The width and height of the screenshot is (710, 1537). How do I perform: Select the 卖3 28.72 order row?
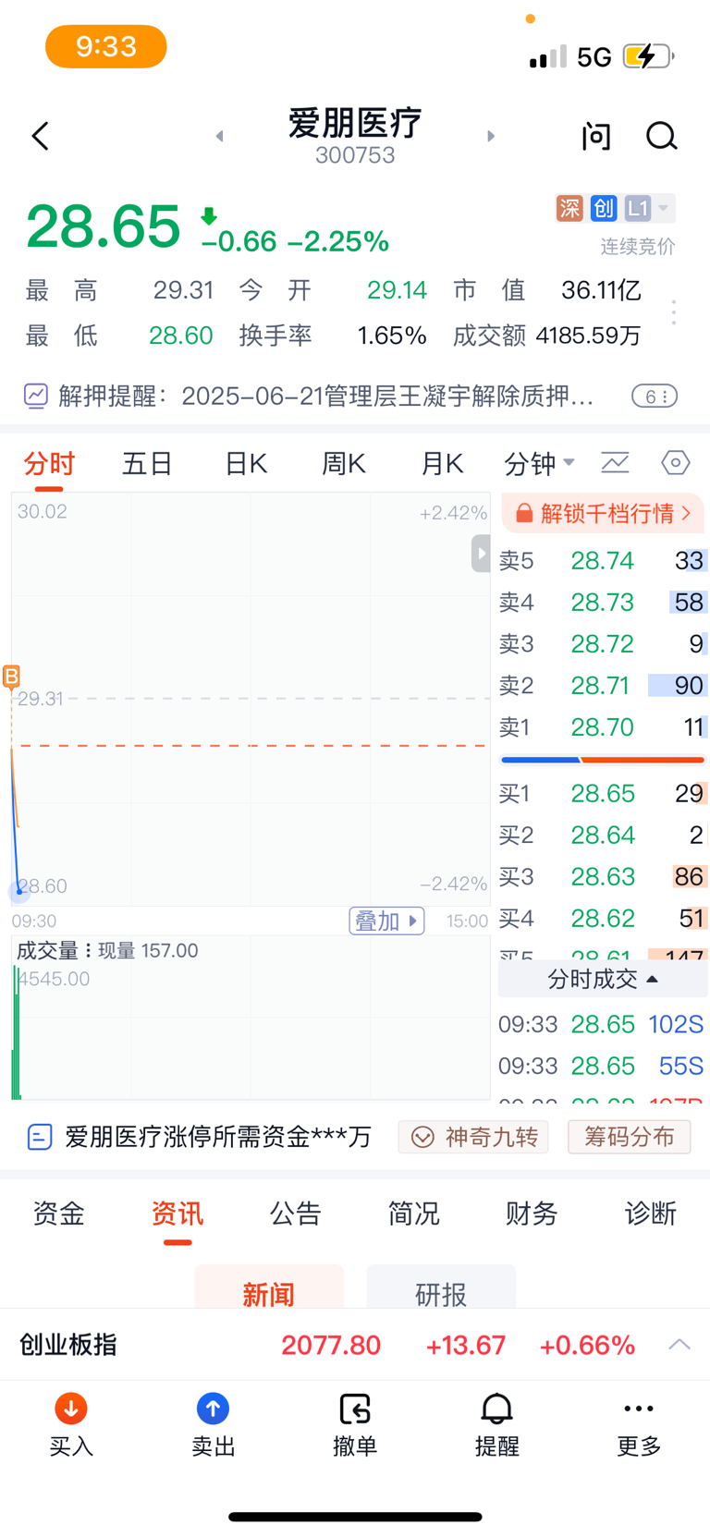[x=603, y=644]
